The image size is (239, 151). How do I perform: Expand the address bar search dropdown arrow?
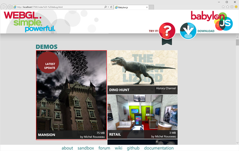click(108, 7)
